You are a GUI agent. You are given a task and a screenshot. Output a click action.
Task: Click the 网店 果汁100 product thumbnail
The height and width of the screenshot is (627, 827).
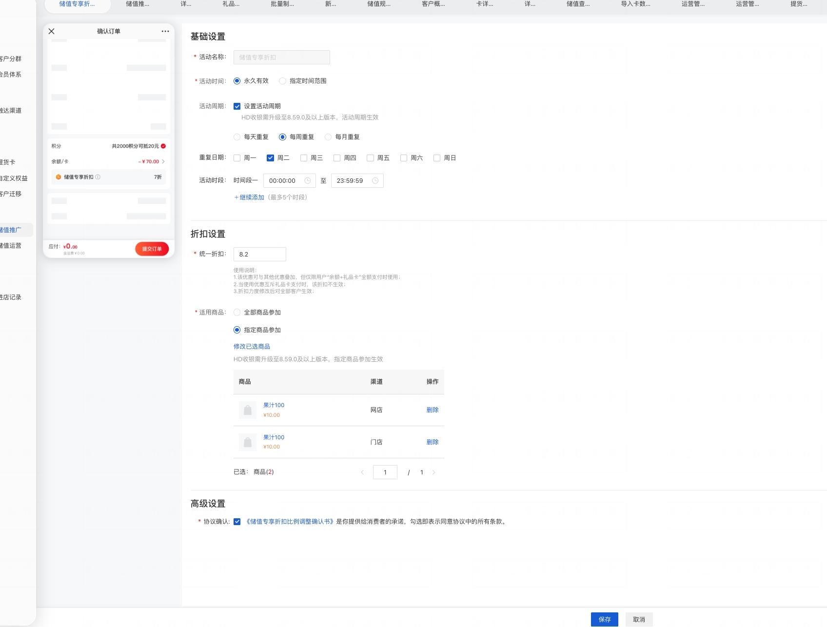tap(248, 410)
